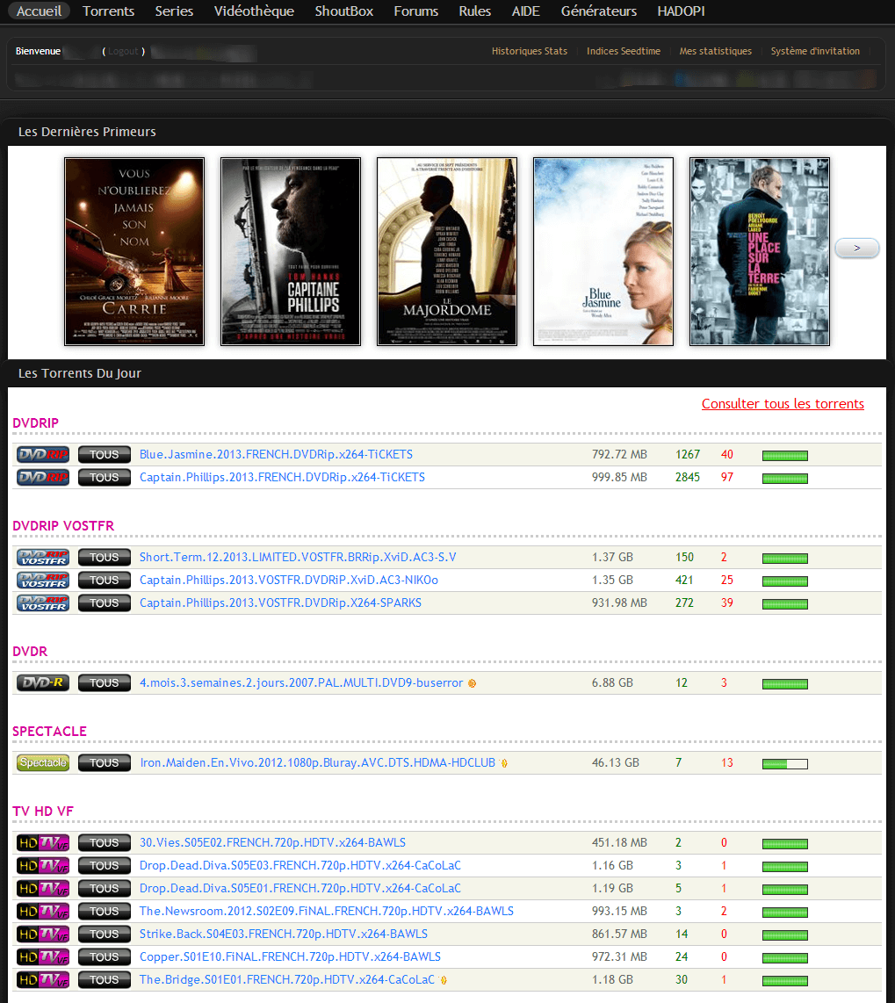The image size is (895, 1003).
Task: Open Système d'invitation link
Action: pos(816,51)
